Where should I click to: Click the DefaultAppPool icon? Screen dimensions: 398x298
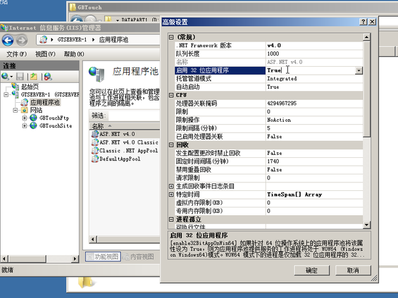95,159
